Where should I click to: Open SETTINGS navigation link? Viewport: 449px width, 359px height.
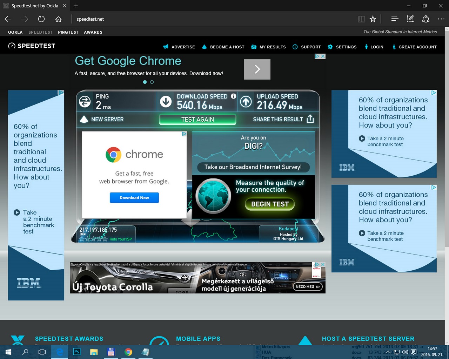click(342, 47)
